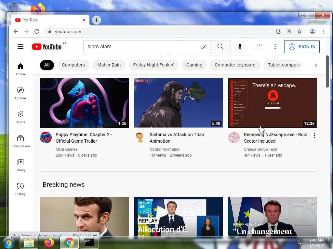The height and width of the screenshot is (249, 333).
Task: Bookmark this page with the star icon
Action: [300, 31]
